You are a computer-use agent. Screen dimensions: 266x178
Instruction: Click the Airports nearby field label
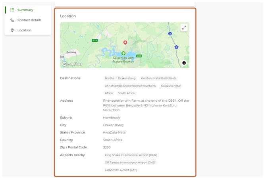coord(72,155)
